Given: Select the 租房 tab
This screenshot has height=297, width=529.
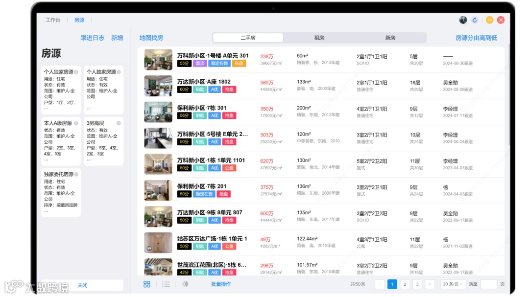Looking at the screenshot, I should (x=319, y=38).
